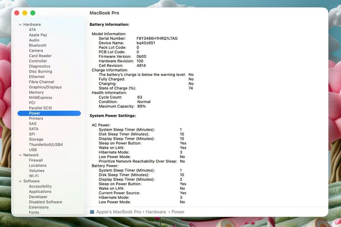Select SPI in the sidebar
This screenshot has width=341, height=227.
point(32,134)
